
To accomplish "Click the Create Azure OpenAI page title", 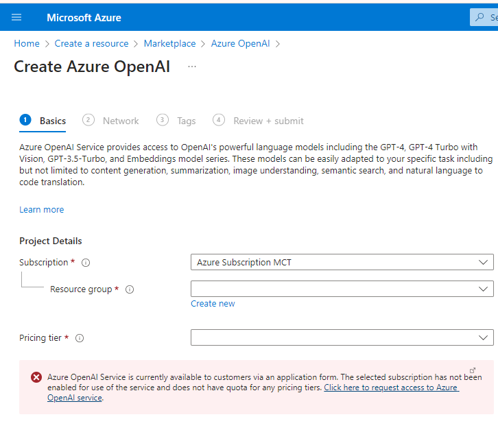I will point(92,67).
